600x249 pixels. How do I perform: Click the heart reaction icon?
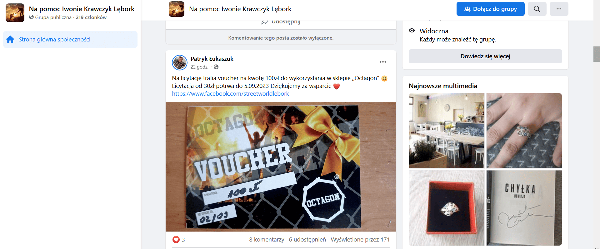(176, 239)
